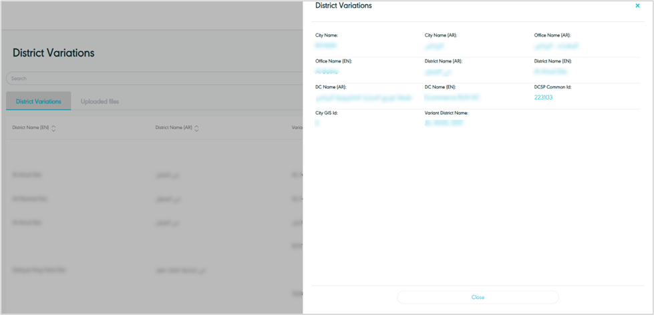
Task: Click the DC Name (EN) label
Action: pyautogui.click(x=440, y=87)
